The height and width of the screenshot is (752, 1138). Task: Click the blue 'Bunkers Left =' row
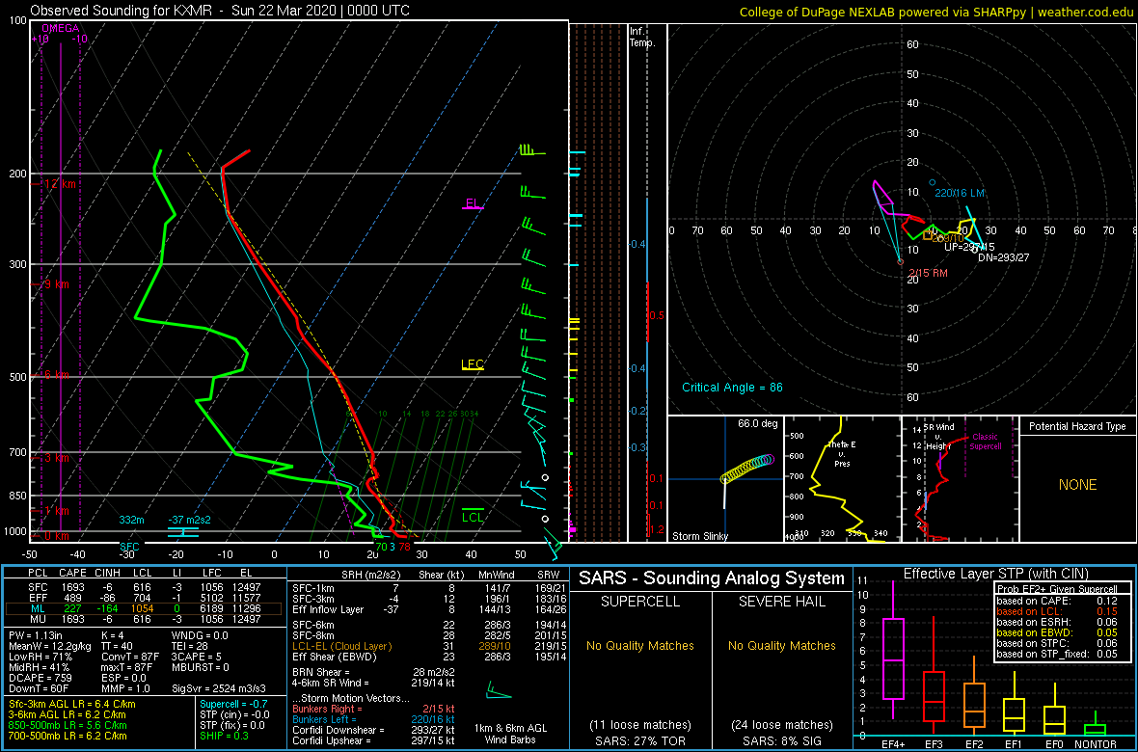(x=374, y=719)
